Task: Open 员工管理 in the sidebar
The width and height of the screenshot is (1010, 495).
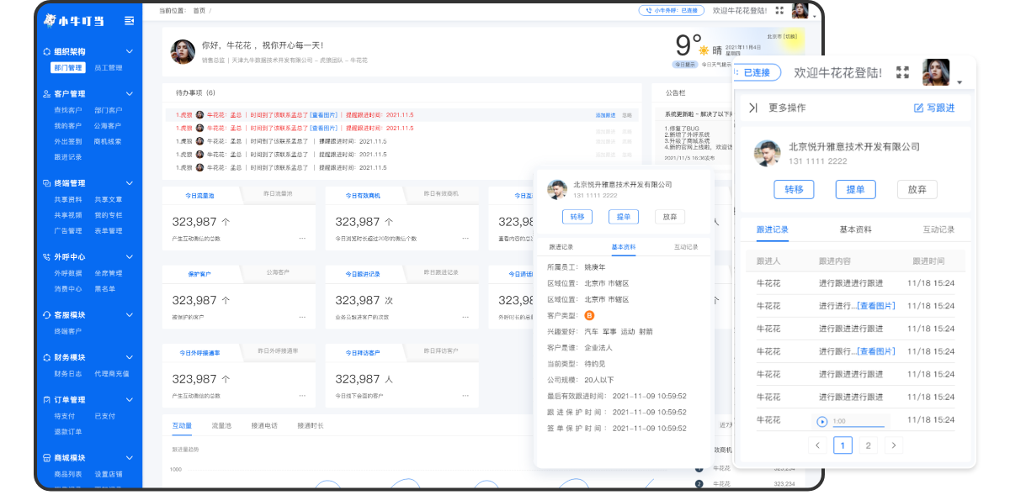Action: coord(109,68)
